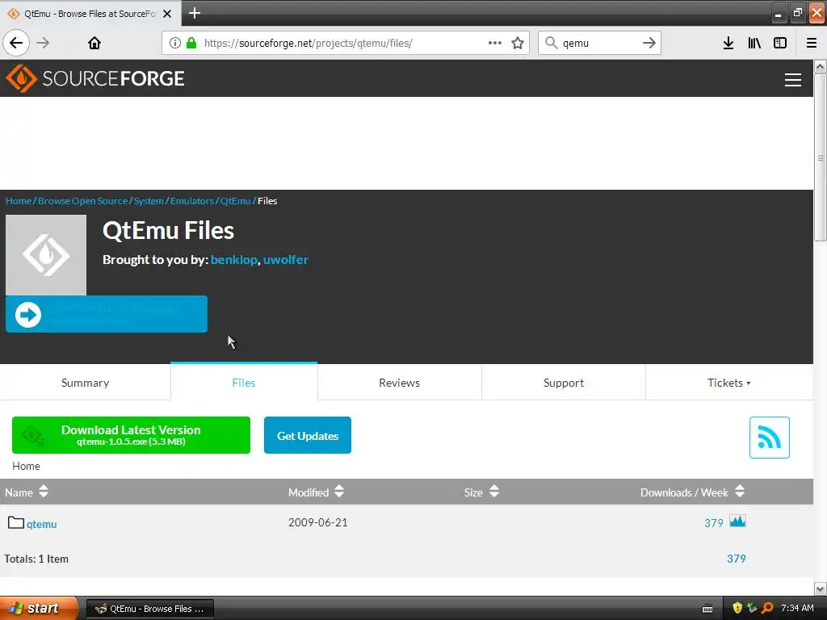Click the green padlock security icon

pos(191,43)
